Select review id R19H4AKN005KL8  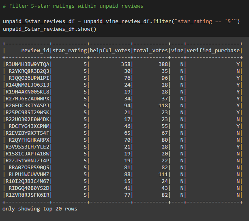[x=28, y=92]
